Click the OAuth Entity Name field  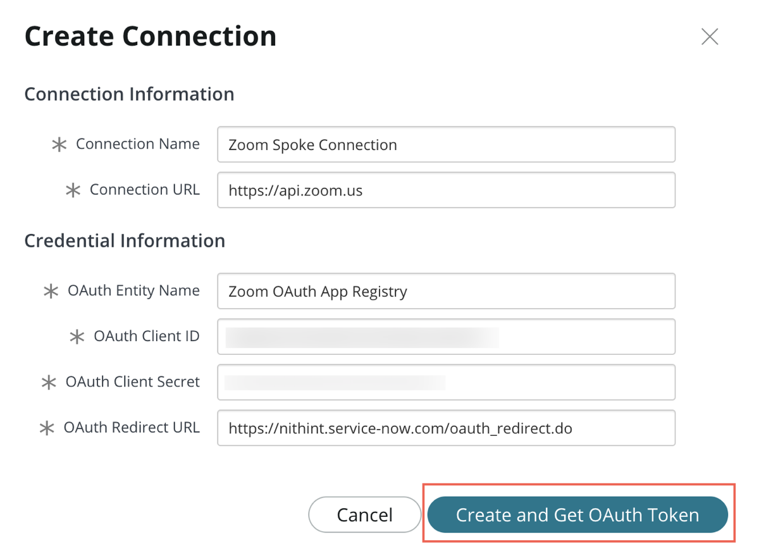[446, 291]
